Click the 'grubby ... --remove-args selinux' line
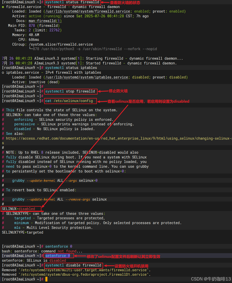This screenshot has height=283, width=232. click(54, 200)
